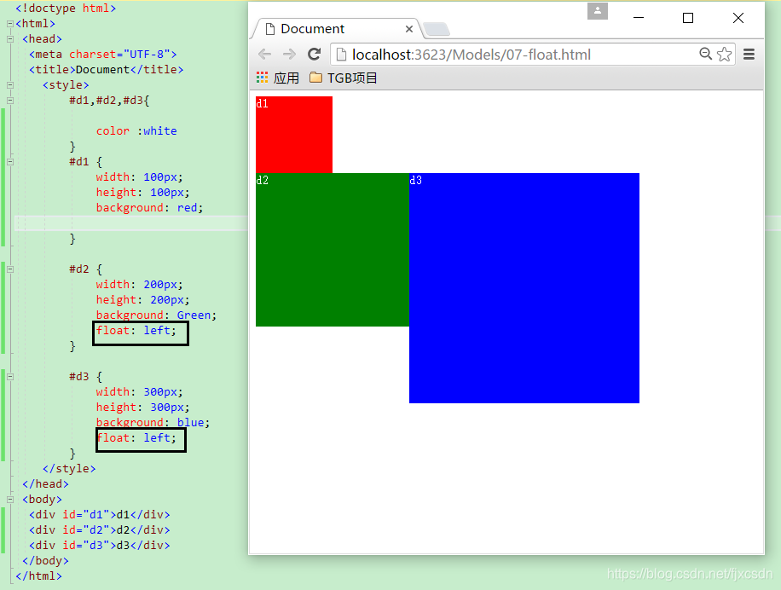Click "background: blue;" in the code
The width and height of the screenshot is (781, 590).
(153, 423)
